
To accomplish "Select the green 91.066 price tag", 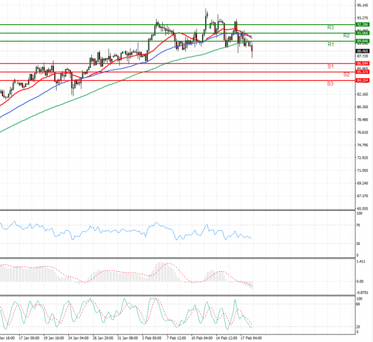I will click(x=362, y=33).
